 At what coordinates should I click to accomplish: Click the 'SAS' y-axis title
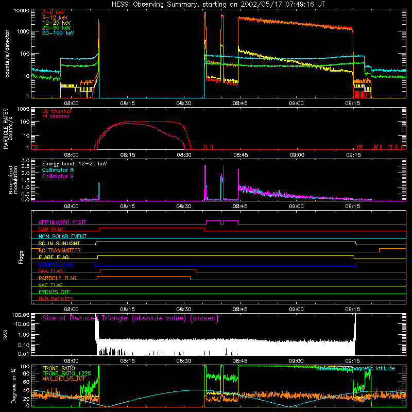click(6, 335)
